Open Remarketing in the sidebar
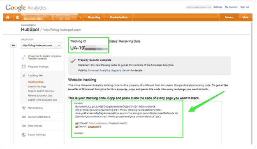 [35, 108]
